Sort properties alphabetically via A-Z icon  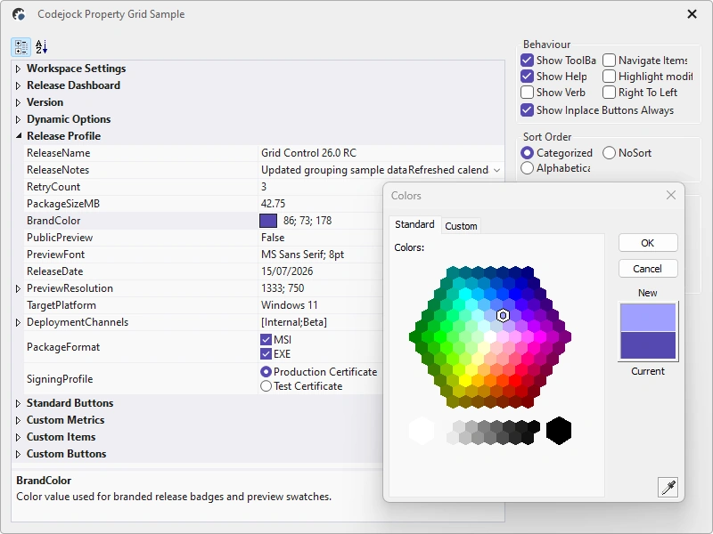pyautogui.click(x=41, y=47)
